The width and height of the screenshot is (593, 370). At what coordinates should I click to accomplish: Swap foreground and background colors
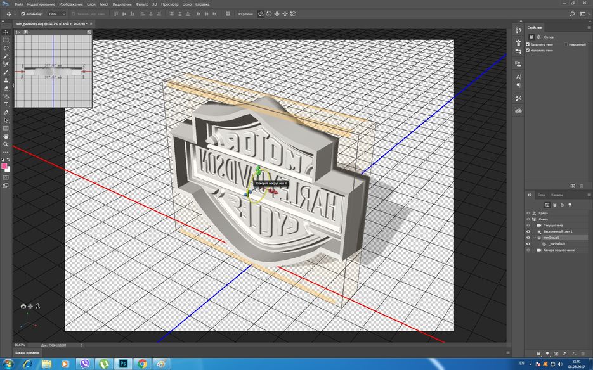pos(8,160)
